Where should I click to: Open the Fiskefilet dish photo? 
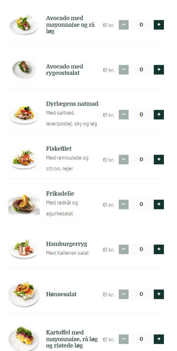[24, 159]
